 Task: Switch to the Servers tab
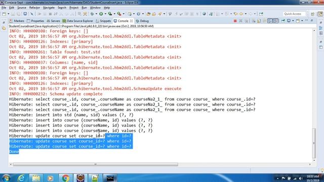pos(53,21)
